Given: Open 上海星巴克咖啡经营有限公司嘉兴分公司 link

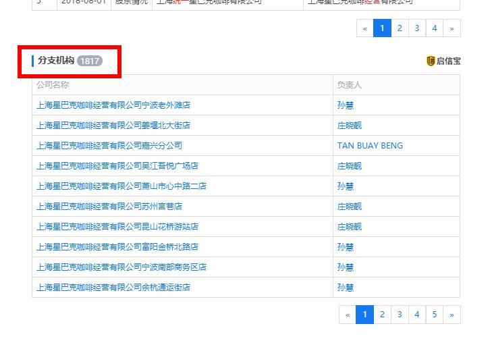Looking at the screenshot, I should (109, 146).
